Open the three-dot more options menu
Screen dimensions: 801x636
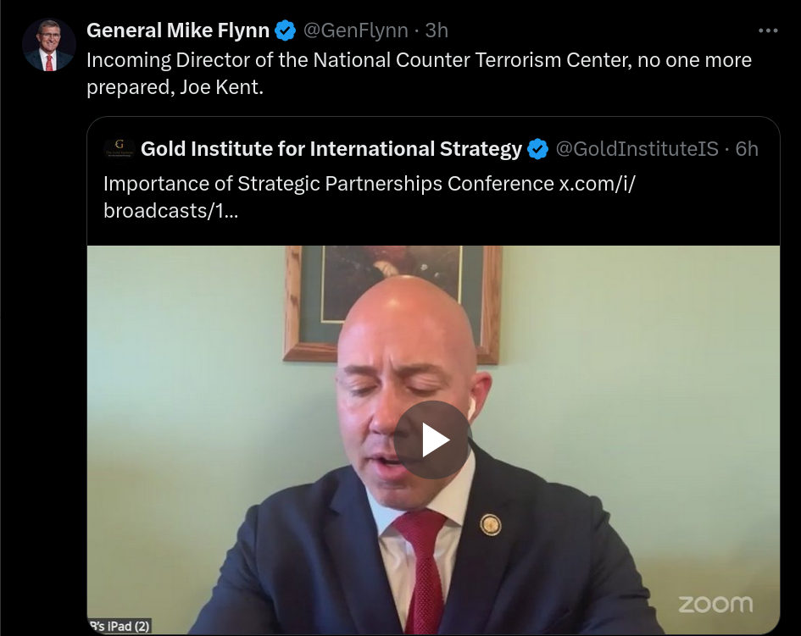pos(768,30)
